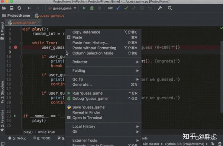Choose Save 'guess_game' menu entry
The width and height of the screenshot is (223, 146).
click(103, 107)
